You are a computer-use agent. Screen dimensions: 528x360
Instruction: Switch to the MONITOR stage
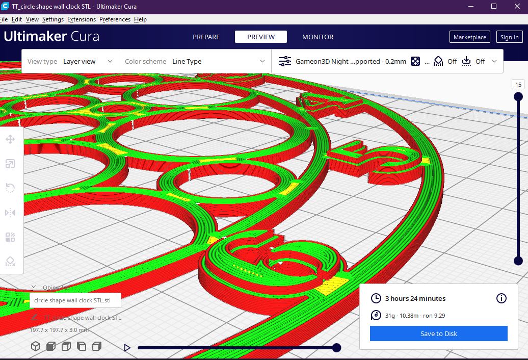(x=318, y=37)
